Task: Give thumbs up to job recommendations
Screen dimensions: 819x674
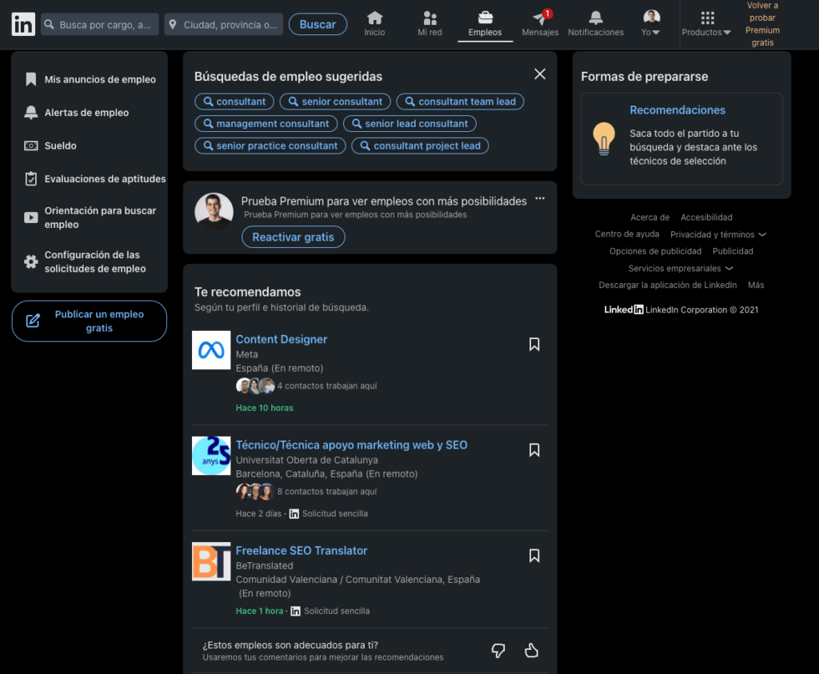Action: 531,650
